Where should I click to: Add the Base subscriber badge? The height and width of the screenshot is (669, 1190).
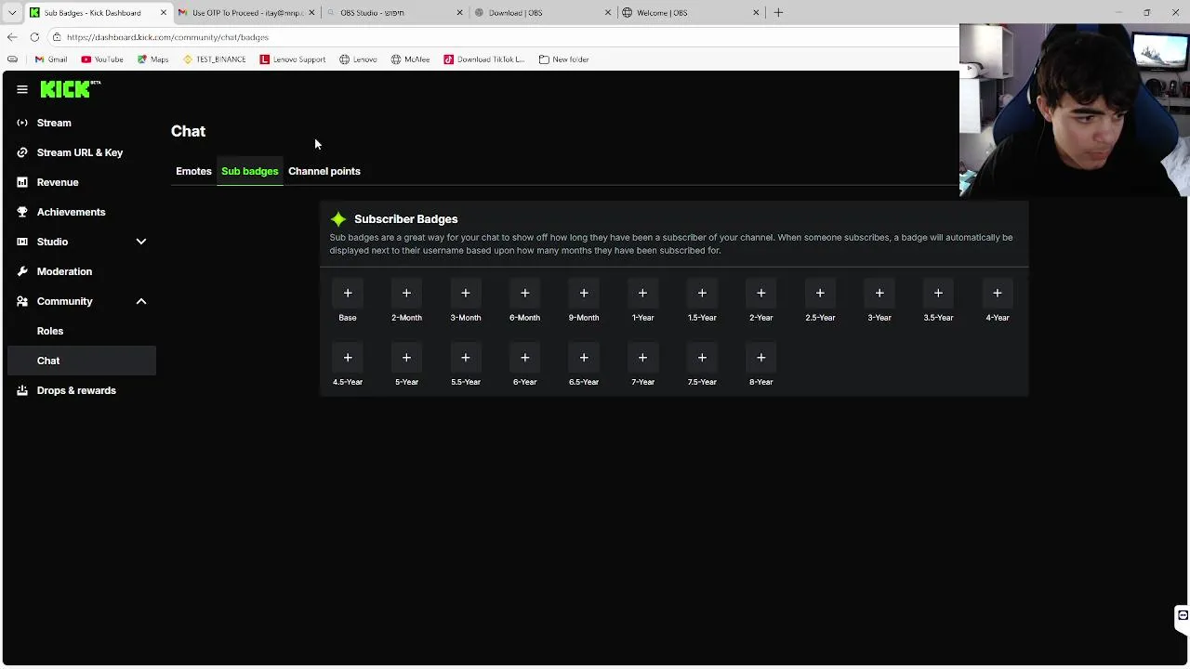click(x=348, y=294)
